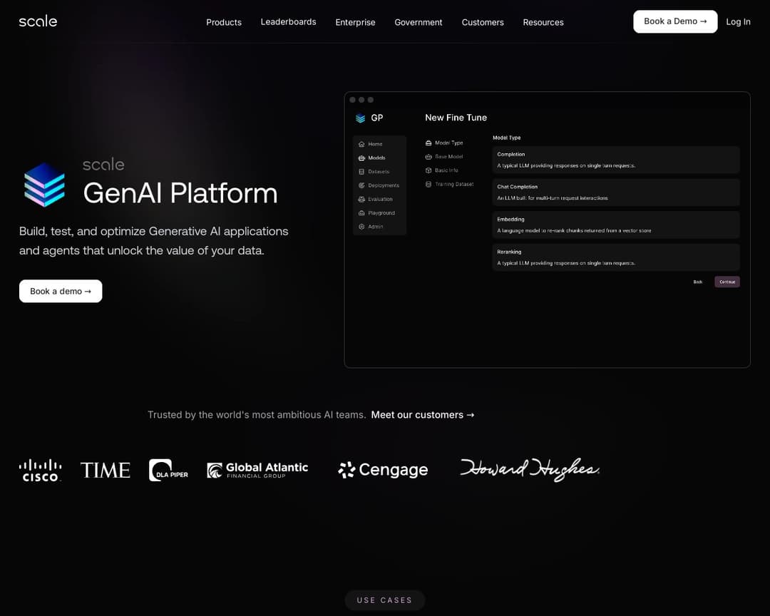Select the Completion model type card
Image resolution: width=770 pixels, height=616 pixels.
[616, 160]
